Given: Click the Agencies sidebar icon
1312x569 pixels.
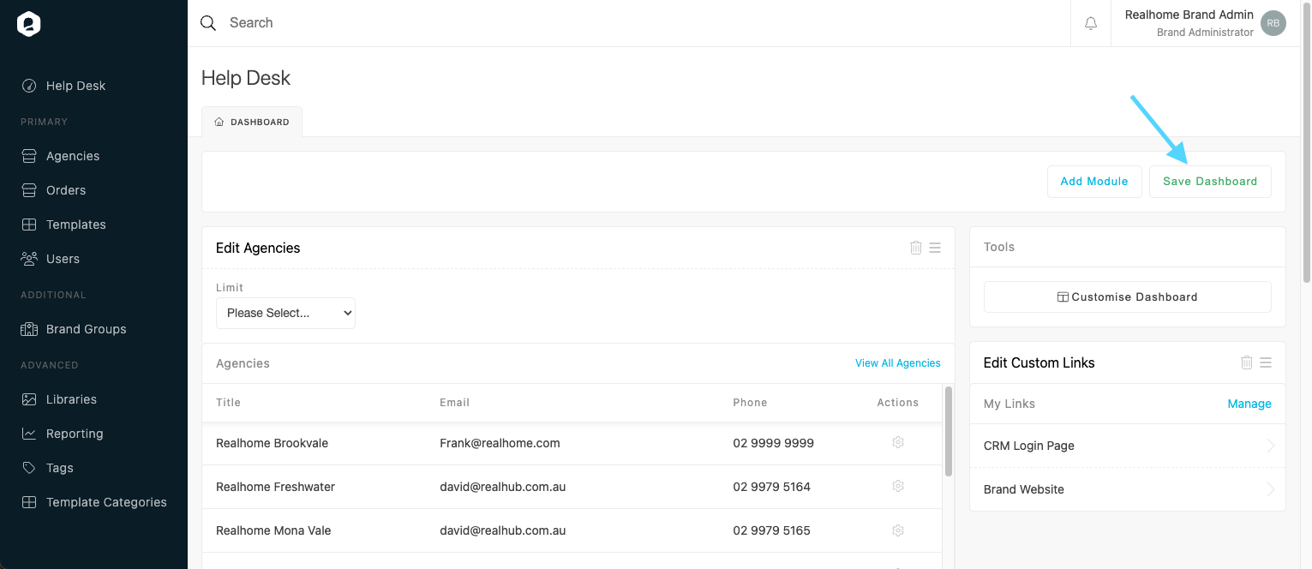Looking at the screenshot, I should point(29,156).
